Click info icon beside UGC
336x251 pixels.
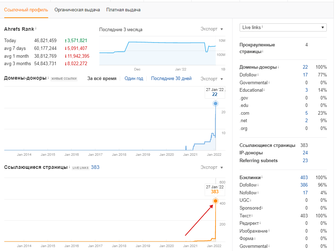point(251,200)
